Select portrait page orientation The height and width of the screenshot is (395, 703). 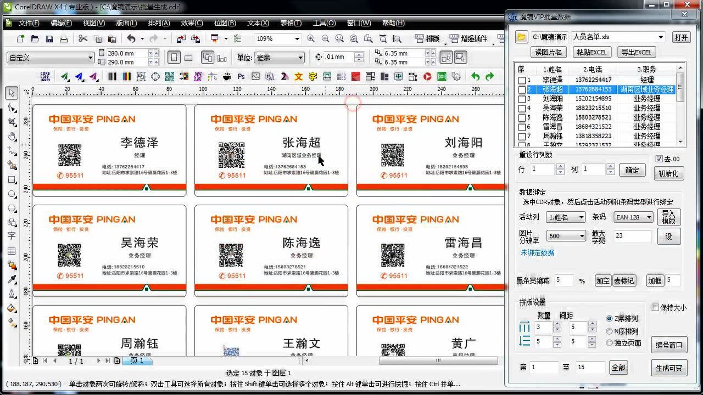click(x=174, y=58)
